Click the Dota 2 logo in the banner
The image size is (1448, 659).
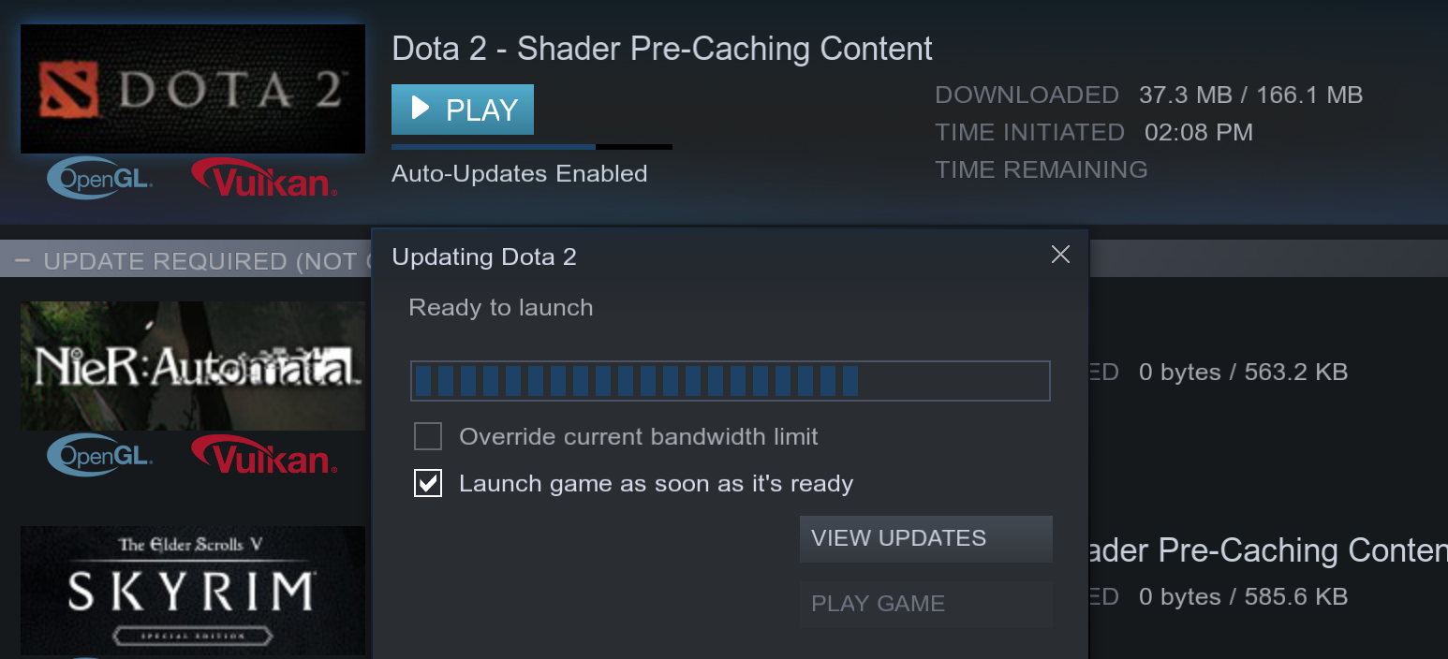click(192, 88)
